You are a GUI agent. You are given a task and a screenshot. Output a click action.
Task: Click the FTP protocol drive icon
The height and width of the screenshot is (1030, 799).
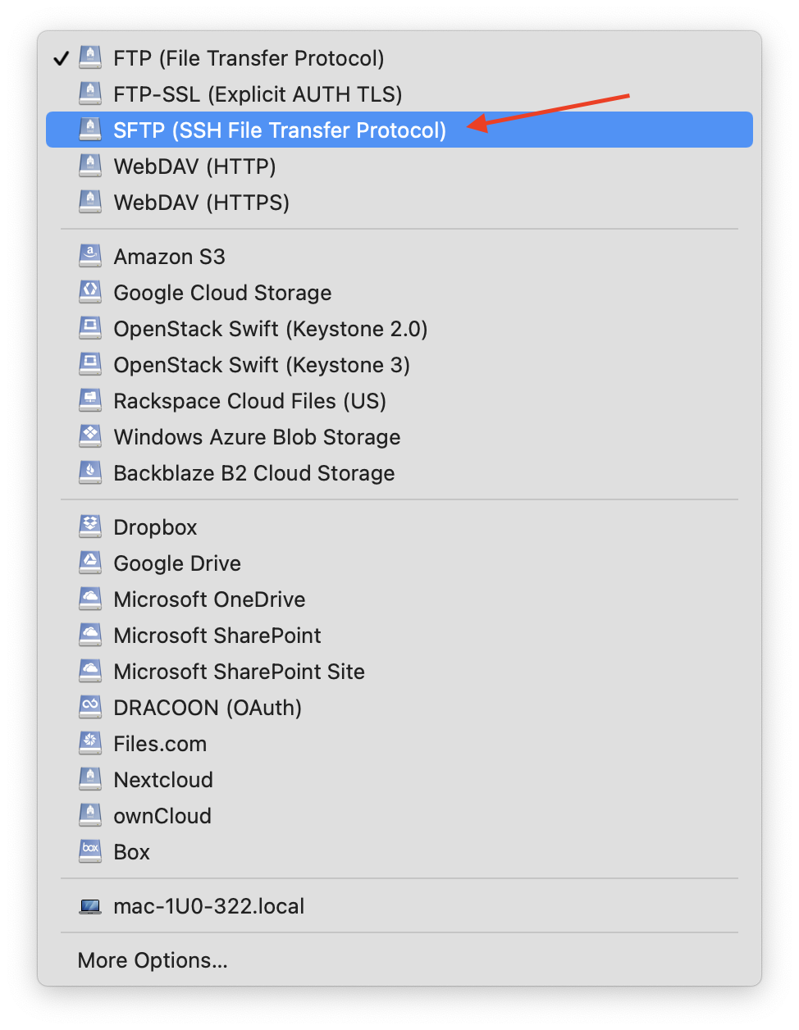point(90,57)
